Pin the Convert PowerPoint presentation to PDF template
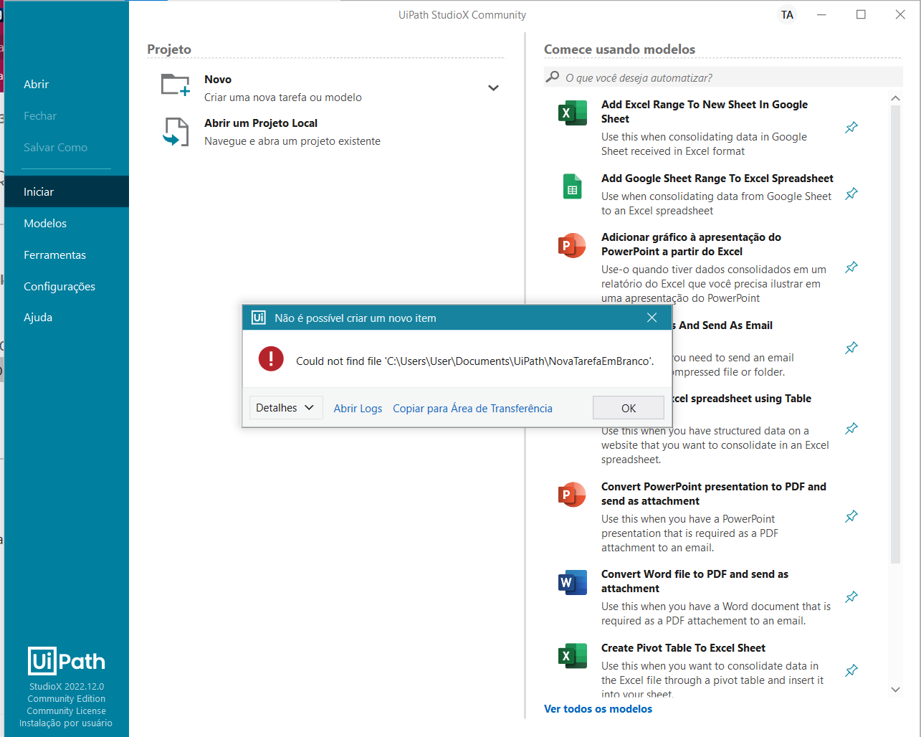Screen dimensions: 921x737 click(851, 516)
